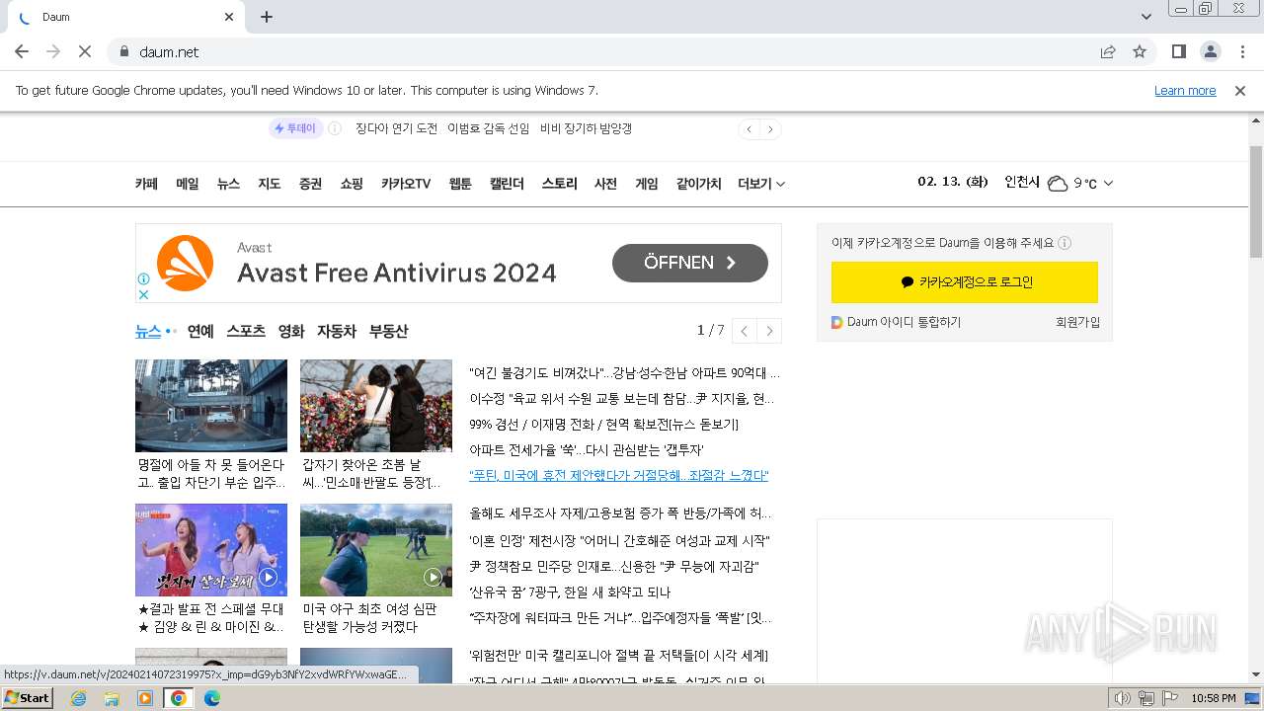This screenshot has width=1264, height=711.
Task: Open 카카오TV
Action: point(406,184)
